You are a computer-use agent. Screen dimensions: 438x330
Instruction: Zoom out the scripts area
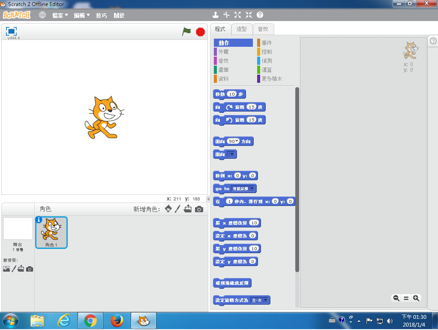[396, 298]
